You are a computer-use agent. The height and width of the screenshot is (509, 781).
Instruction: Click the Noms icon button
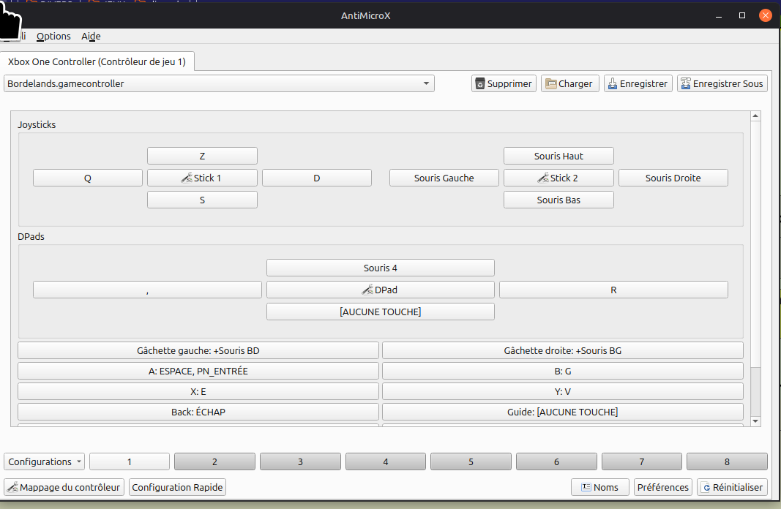(x=599, y=487)
